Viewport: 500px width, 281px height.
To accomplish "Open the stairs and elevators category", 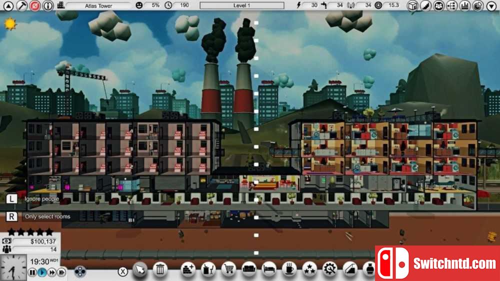I will tap(350, 270).
